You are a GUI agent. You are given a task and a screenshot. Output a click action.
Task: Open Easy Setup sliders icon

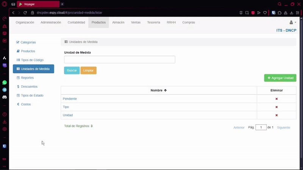click(298, 13)
